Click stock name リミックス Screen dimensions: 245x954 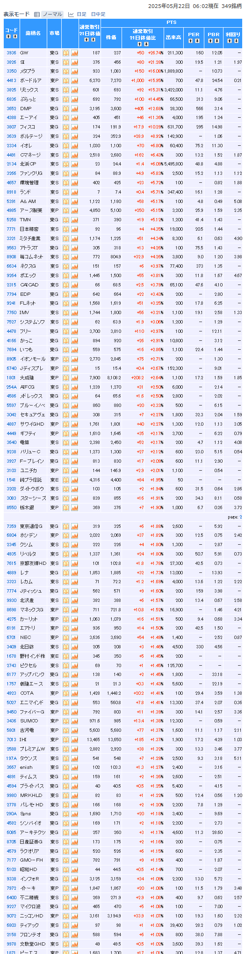coord(29,90)
